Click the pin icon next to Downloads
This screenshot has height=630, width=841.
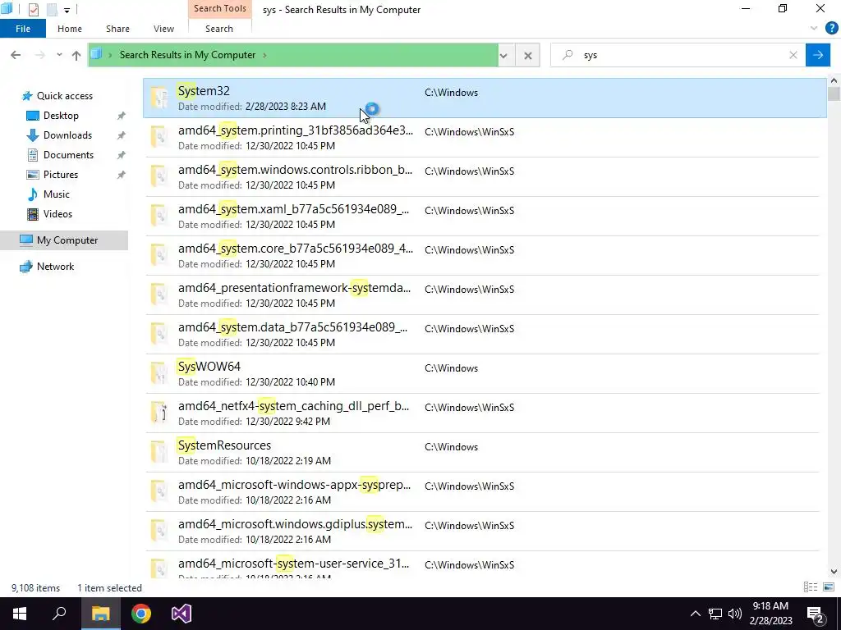point(122,135)
